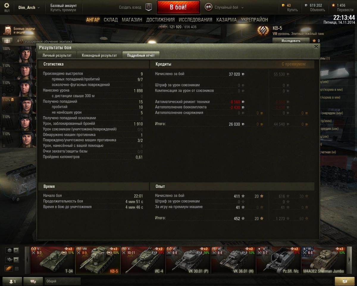Click the Исследовать button for КВ-5

pos(291,41)
